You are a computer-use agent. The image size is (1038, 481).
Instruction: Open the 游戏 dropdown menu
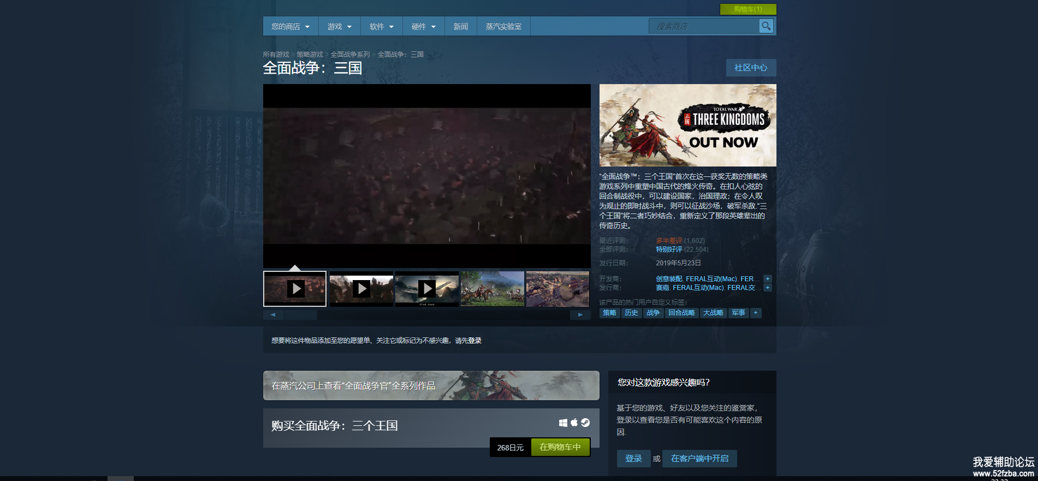[x=340, y=26]
